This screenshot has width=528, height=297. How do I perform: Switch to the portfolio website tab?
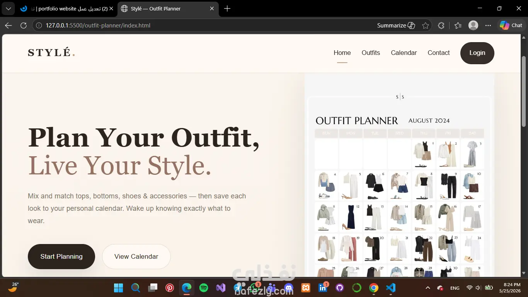click(66, 9)
